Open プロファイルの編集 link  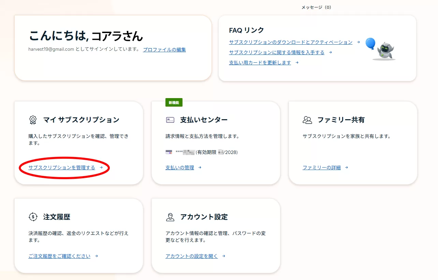coord(164,49)
